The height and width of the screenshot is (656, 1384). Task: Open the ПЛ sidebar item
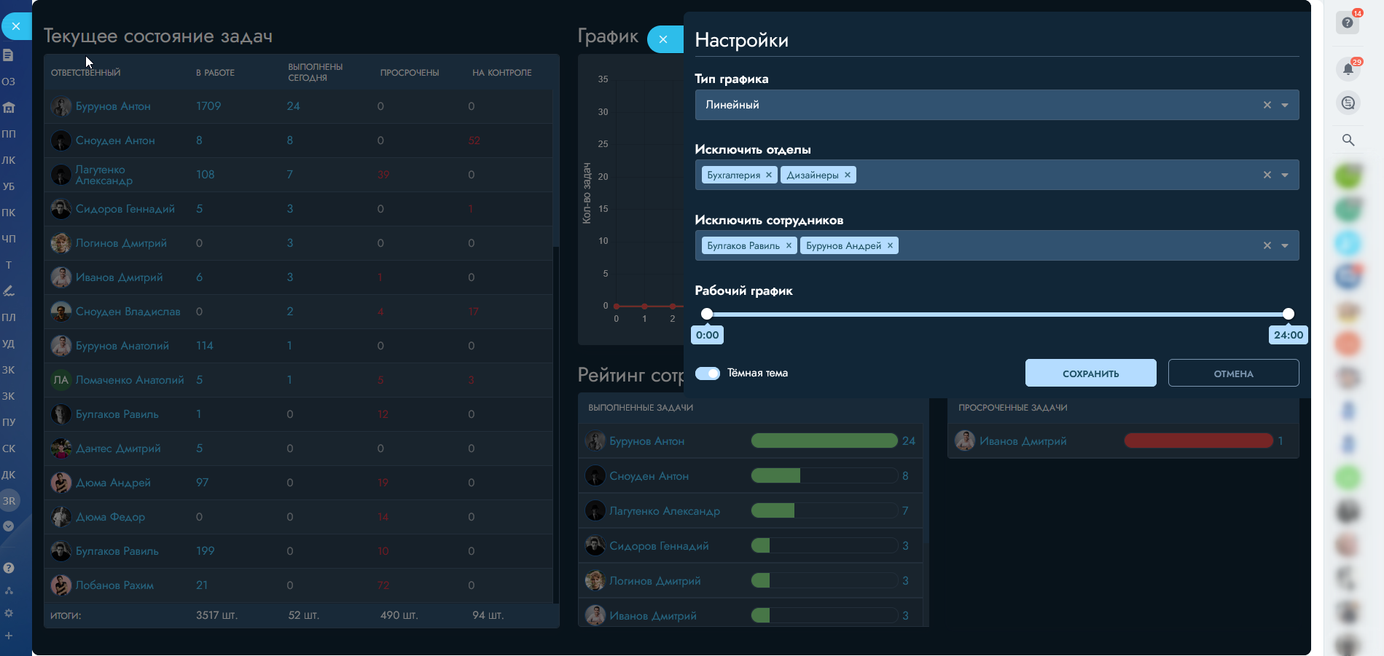click(x=9, y=317)
